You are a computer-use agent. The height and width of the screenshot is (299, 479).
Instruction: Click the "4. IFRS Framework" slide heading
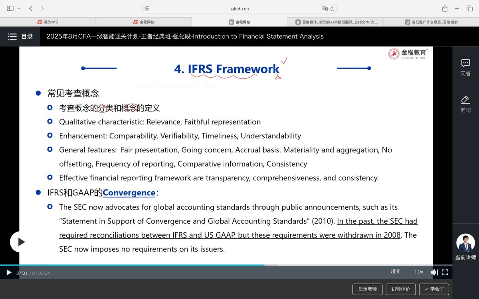(x=227, y=69)
